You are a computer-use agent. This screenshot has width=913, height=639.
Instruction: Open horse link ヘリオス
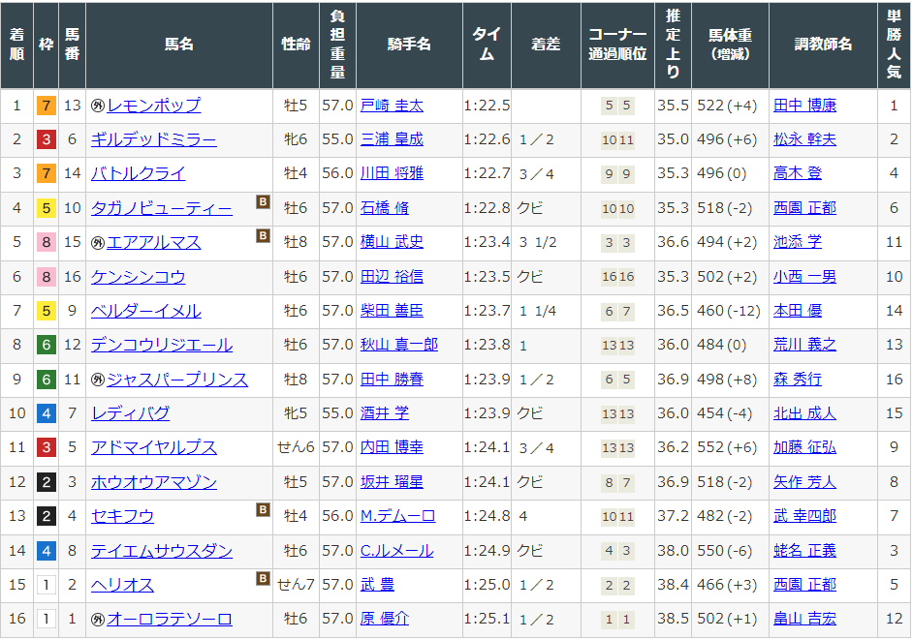122,585
